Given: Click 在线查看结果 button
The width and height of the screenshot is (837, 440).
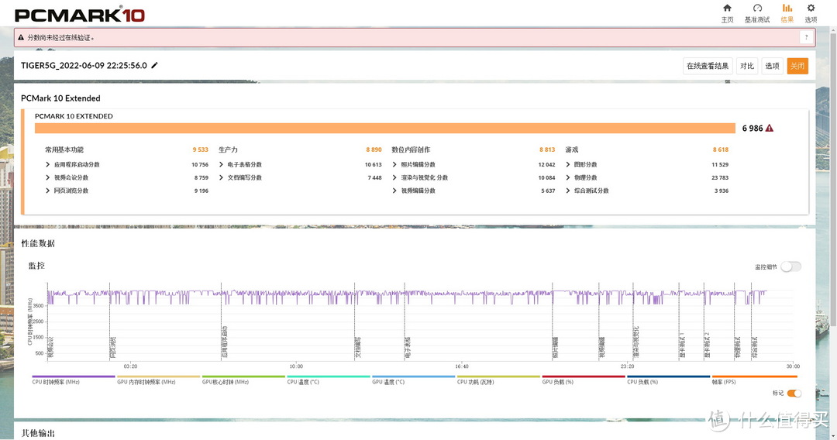Looking at the screenshot, I should pyautogui.click(x=708, y=66).
